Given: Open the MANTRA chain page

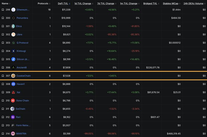Looking at the screenshot, I should click(21, 134).
